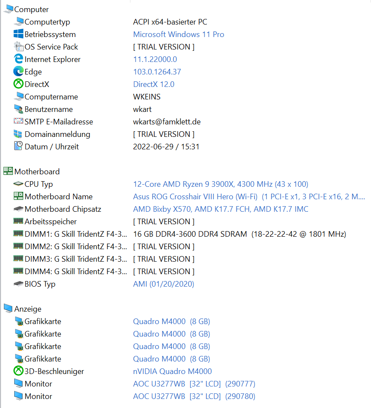
Task: Click the DirectX Xbox icon
Action: (x=19, y=84)
